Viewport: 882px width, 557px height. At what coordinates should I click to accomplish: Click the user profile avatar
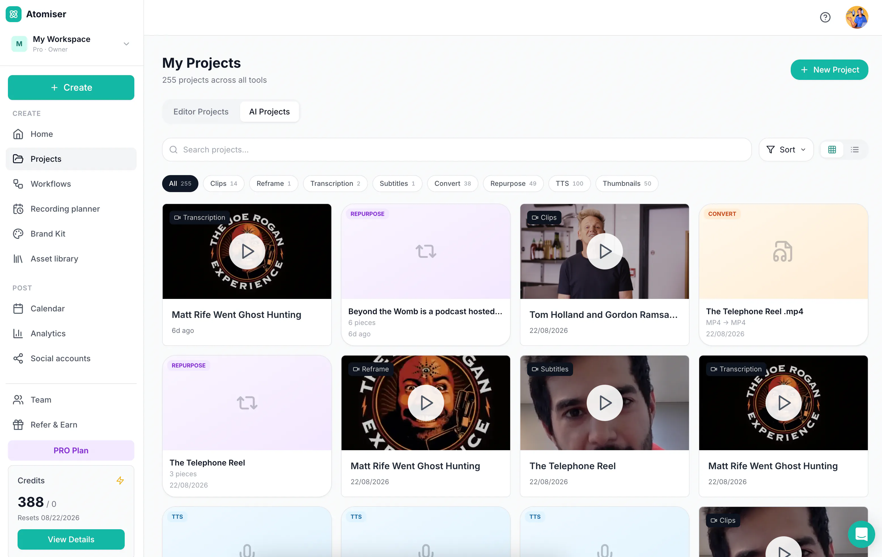coord(856,17)
